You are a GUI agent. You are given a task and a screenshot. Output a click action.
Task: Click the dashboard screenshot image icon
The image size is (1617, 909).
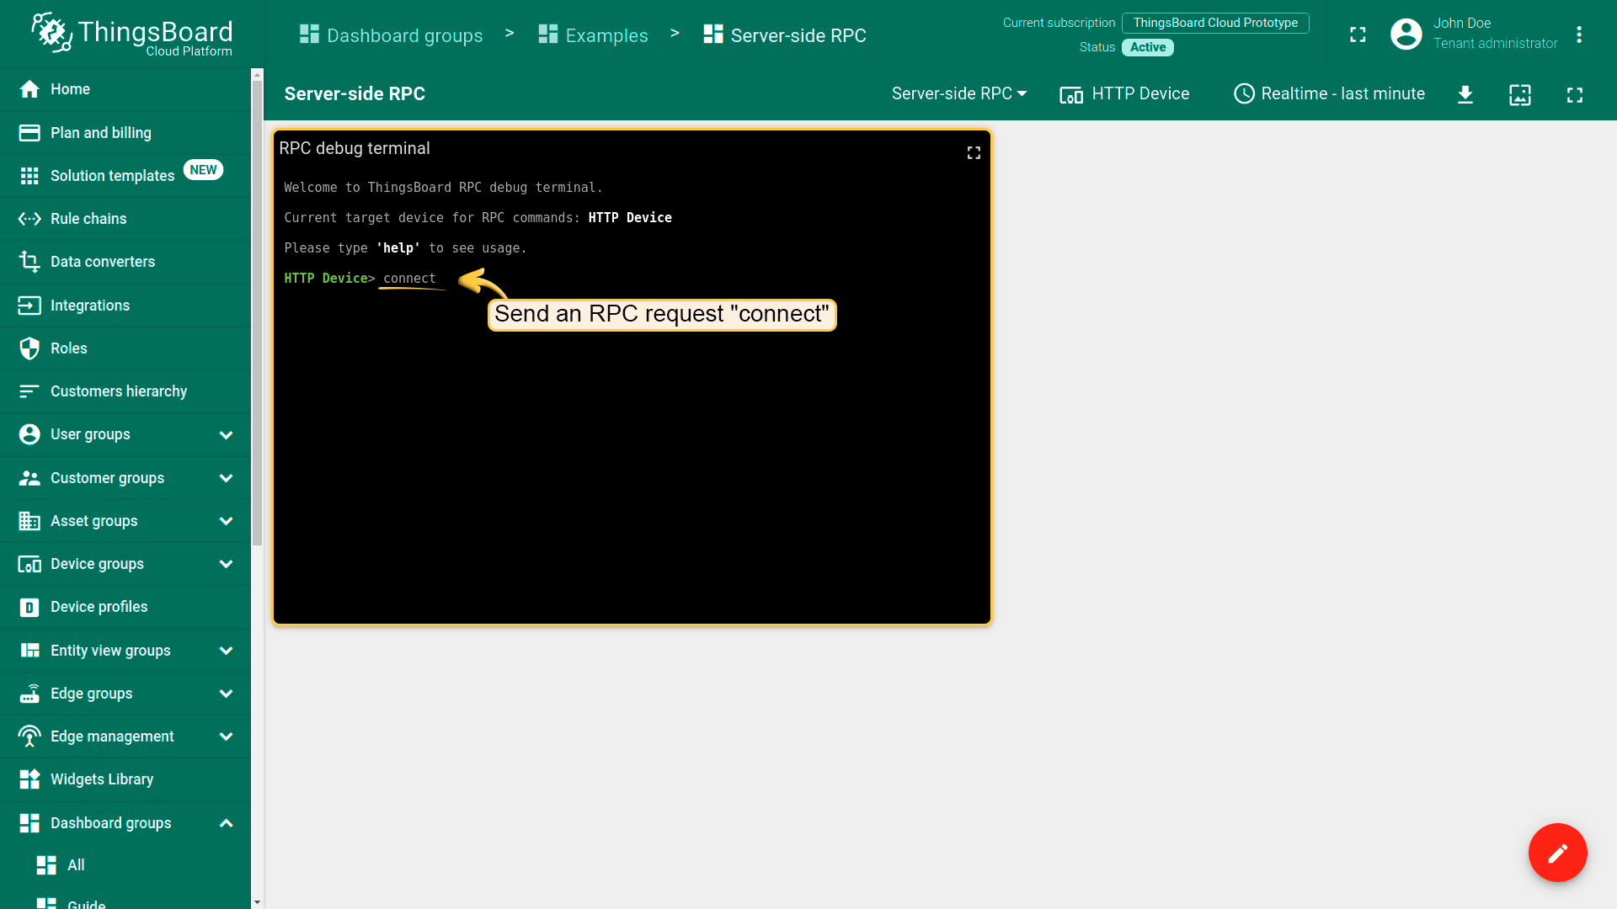pyautogui.click(x=1519, y=94)
